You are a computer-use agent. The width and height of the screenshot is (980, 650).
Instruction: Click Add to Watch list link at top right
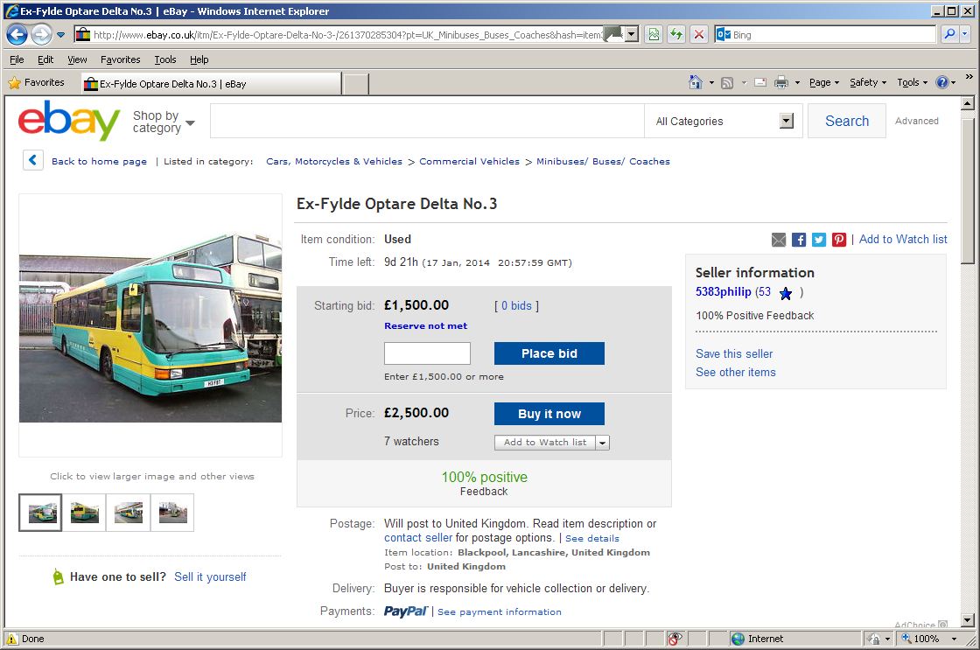pyautogui.click(x=902, y=240)
